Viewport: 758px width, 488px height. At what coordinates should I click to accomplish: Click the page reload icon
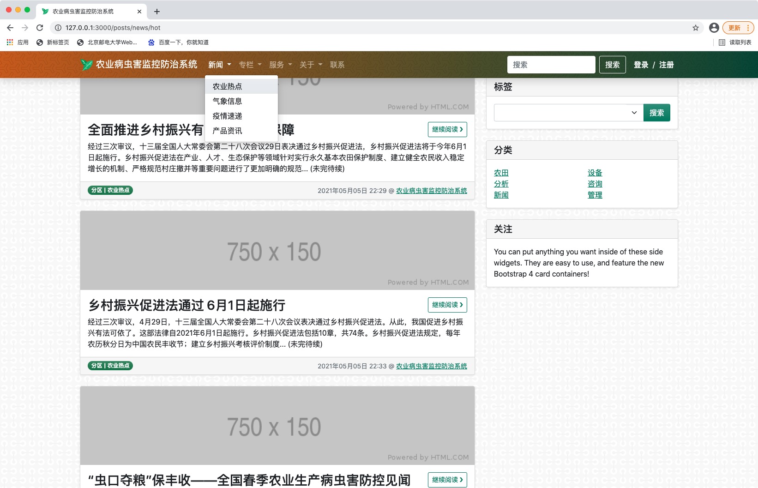[x=39, y=28]
